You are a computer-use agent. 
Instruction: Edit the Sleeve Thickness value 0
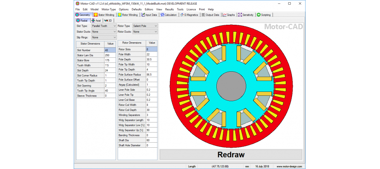(110, 96)
